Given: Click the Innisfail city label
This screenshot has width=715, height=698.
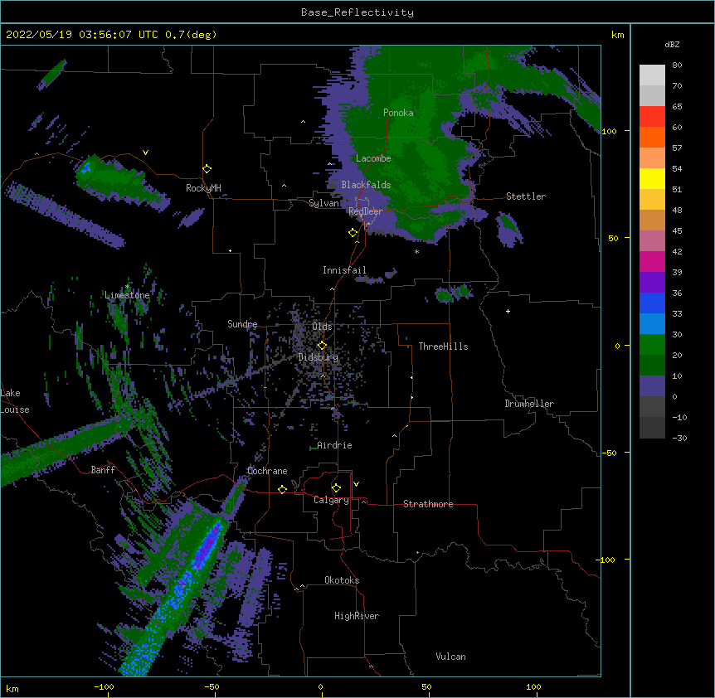Looking at the screenshot, I should pos(344,270).
